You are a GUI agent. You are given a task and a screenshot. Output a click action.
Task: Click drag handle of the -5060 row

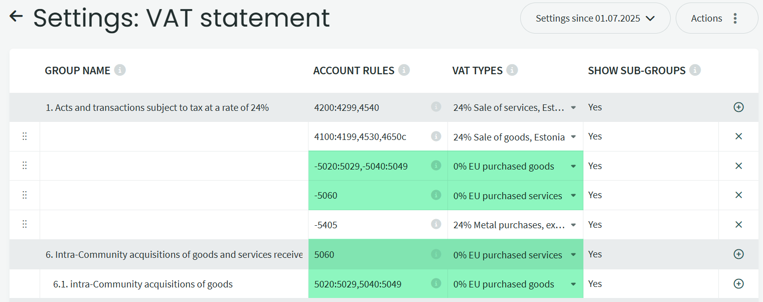[25, 196]
